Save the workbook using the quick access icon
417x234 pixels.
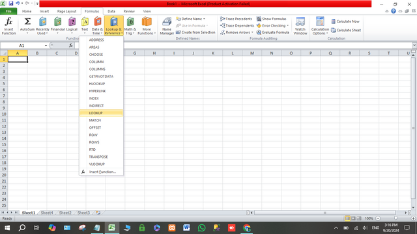[x=11, y=3]
